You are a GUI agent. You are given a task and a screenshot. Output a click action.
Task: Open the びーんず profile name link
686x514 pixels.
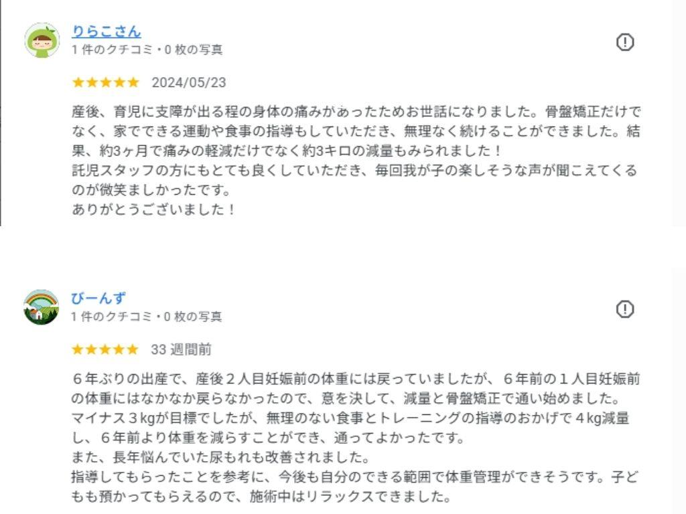98,298
